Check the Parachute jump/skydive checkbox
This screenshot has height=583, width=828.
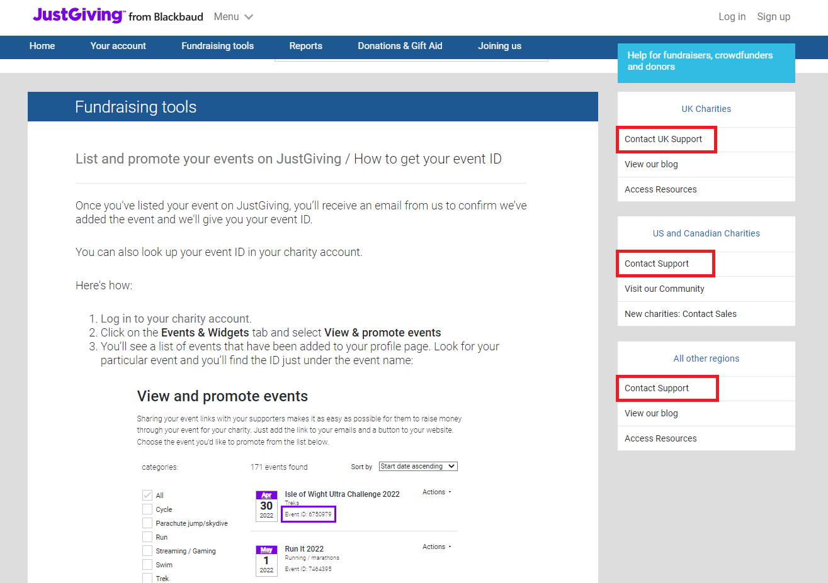tap(147, 523)
